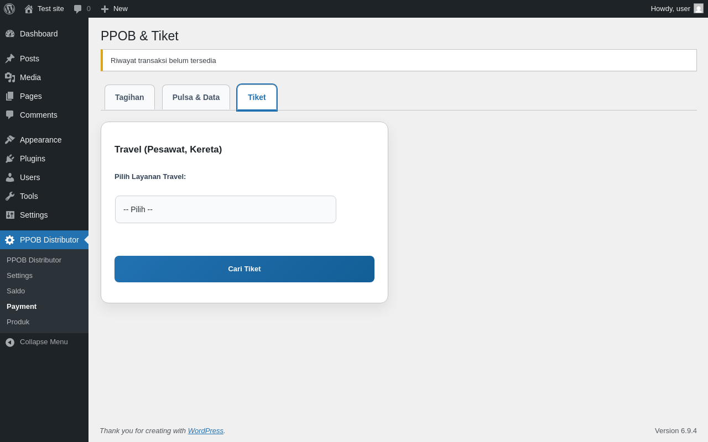The height and width of the screenshot is (442, 708).
Task: Click the Cari Tiket button
Action: 244,269
